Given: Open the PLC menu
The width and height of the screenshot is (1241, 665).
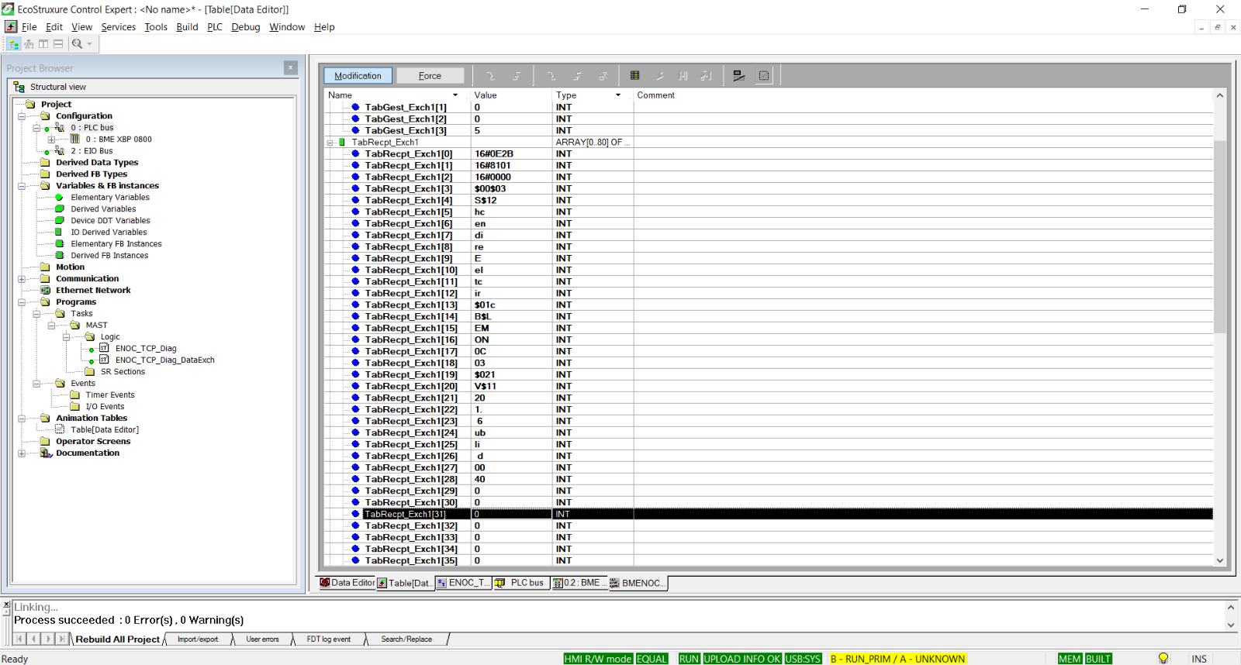Looking at the screenshot, I should [215, 27].
